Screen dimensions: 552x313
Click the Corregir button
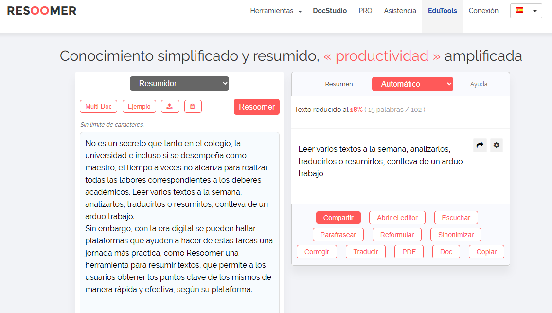(317, 252)
